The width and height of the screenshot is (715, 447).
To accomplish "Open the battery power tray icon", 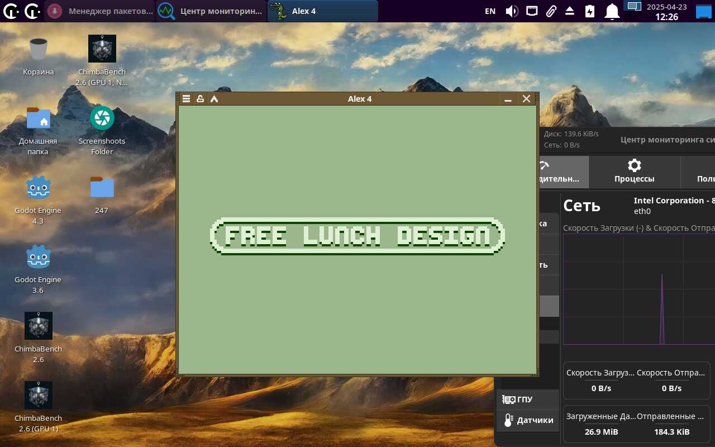I will [x=590, y=11].
